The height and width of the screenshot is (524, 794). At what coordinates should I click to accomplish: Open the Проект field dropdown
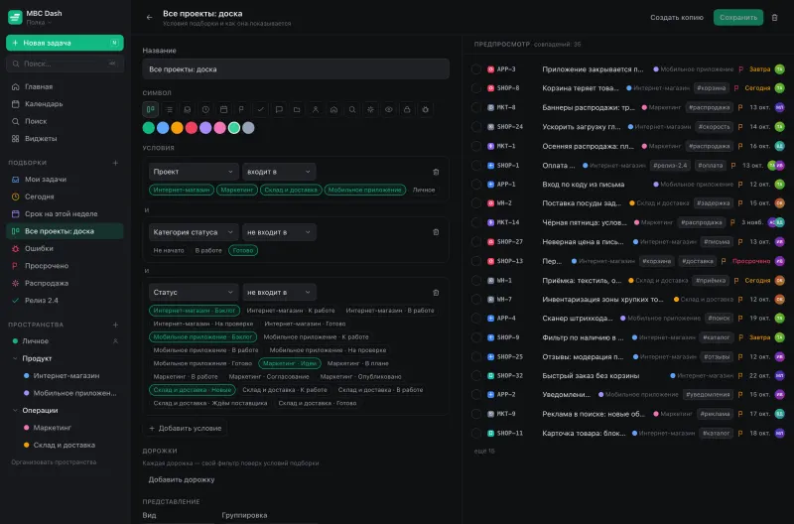(193, 172)
